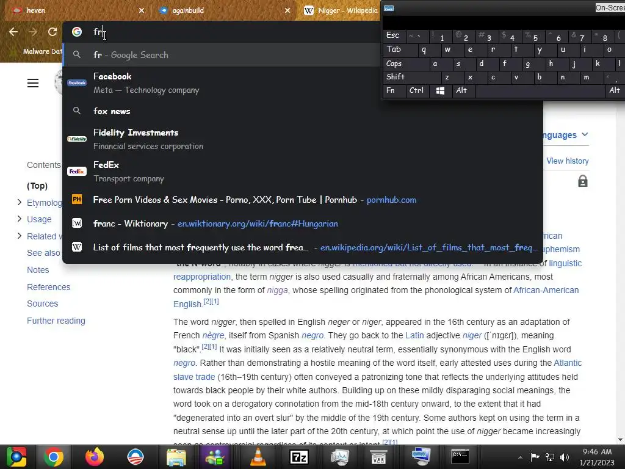Image resolution: width=625 pixels, height=469 pixels.
Task: Toggle the Fn key on on-screen keyboard
Action: click(x=394, y=91)
